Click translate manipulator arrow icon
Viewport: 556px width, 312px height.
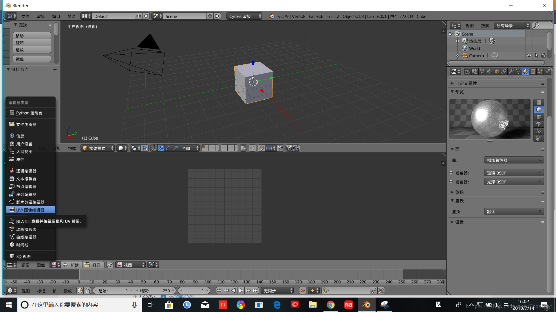(x=161, y=148)
